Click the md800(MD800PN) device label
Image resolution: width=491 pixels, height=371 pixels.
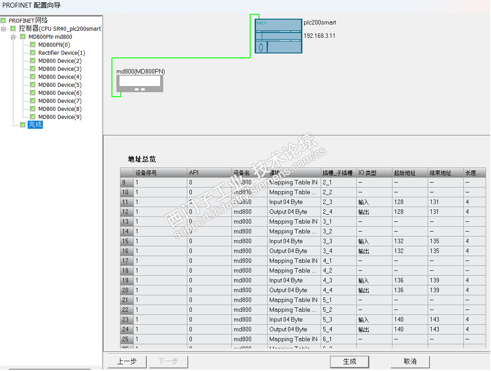pyautogui.click(x=140, y=71)
